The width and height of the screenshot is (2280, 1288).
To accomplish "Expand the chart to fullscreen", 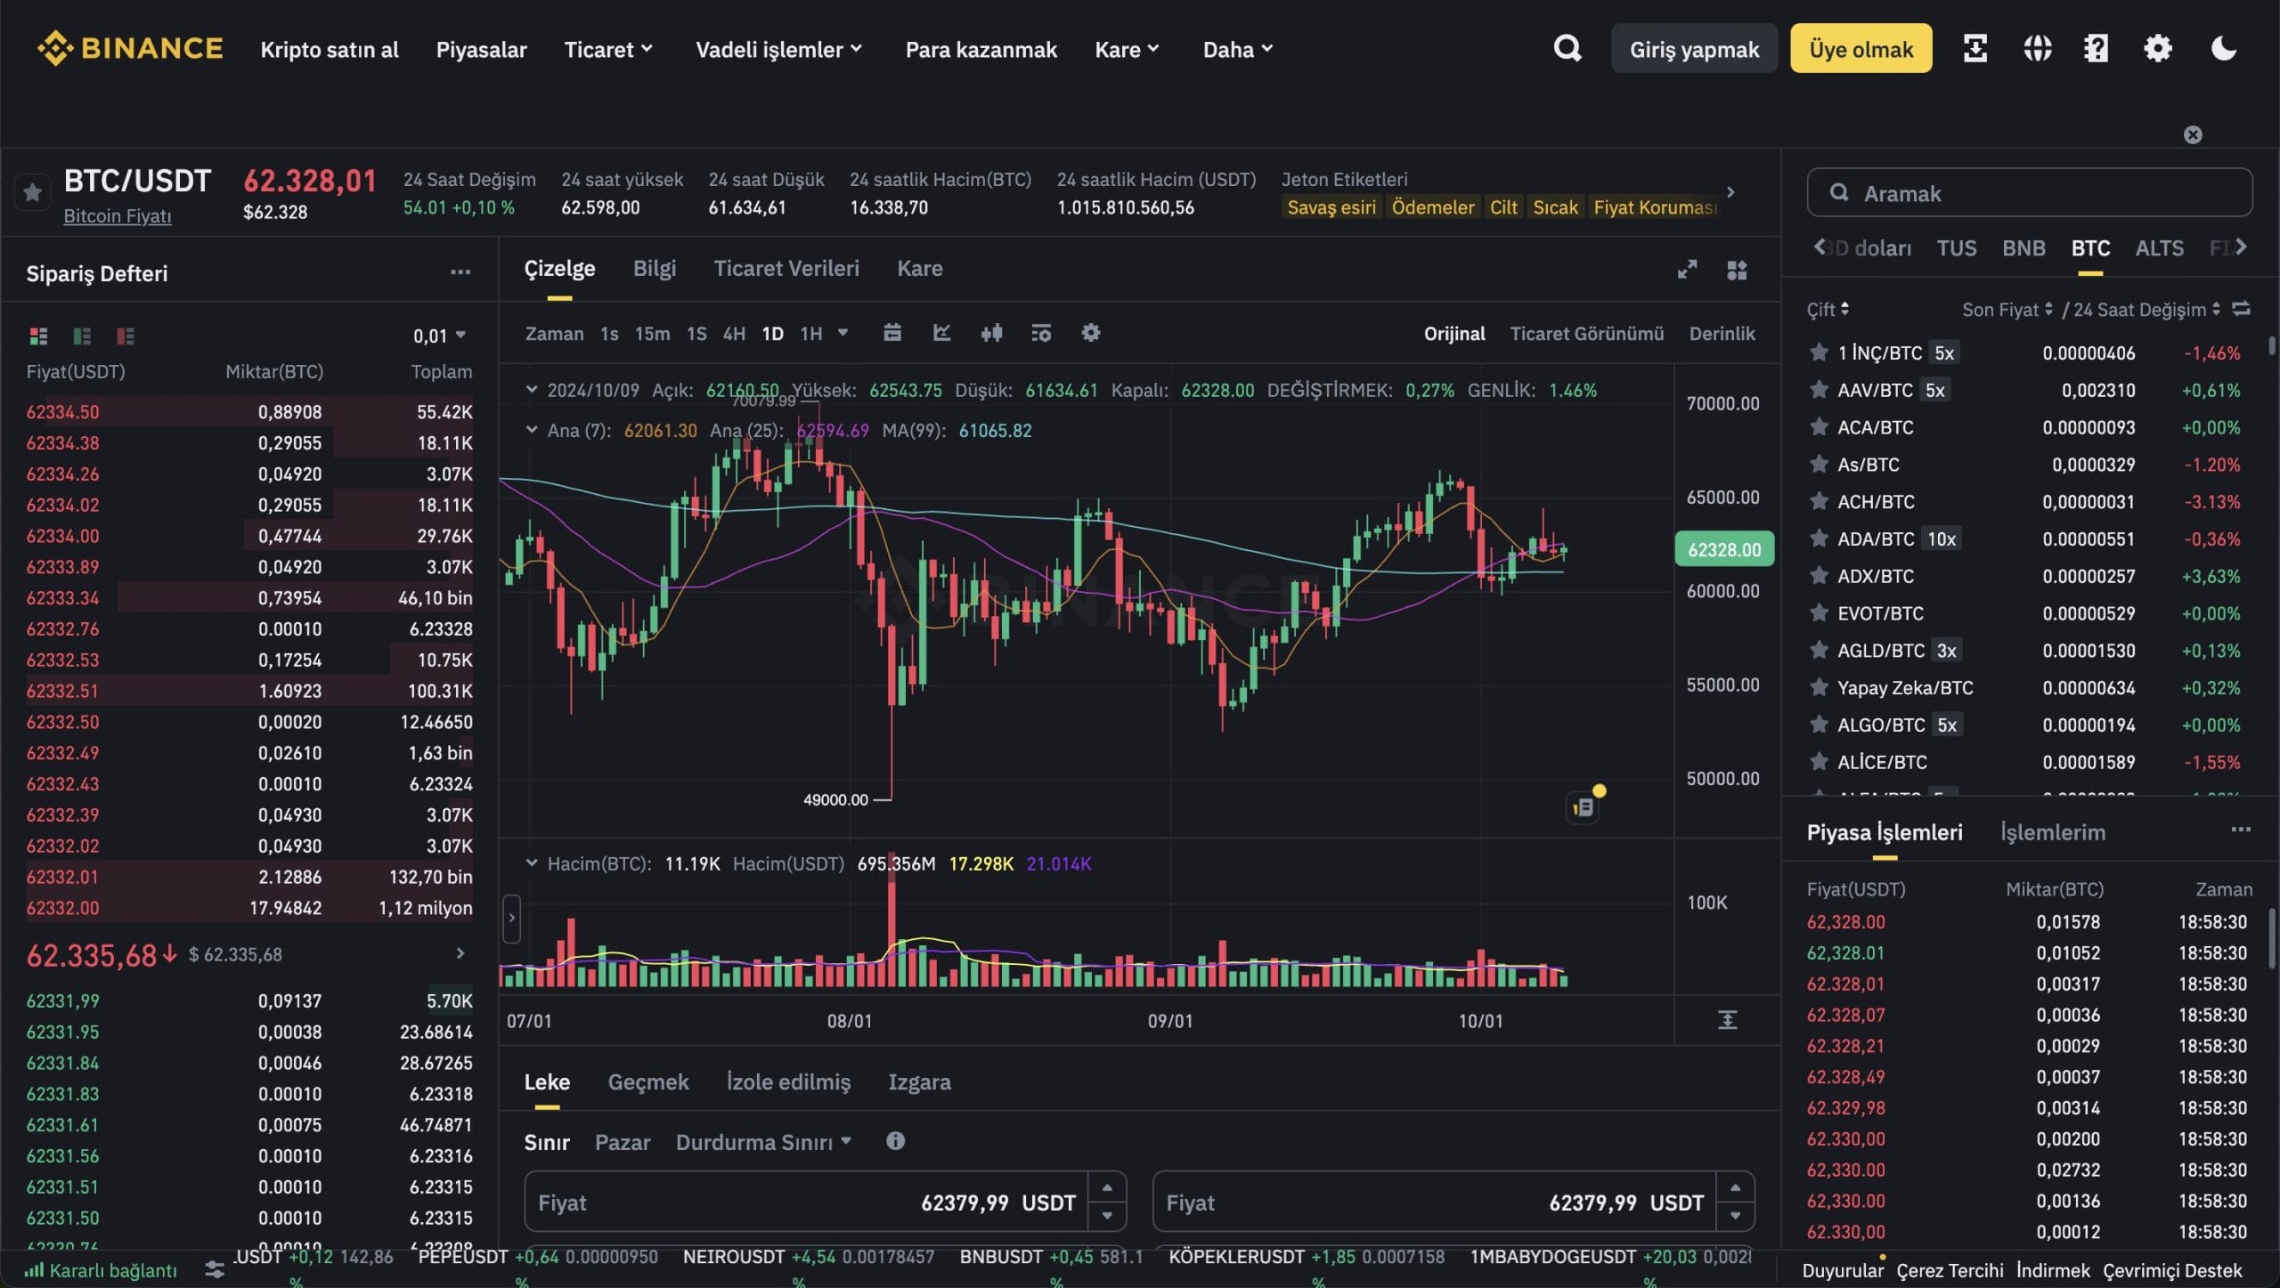I will tap(1686, 269).
